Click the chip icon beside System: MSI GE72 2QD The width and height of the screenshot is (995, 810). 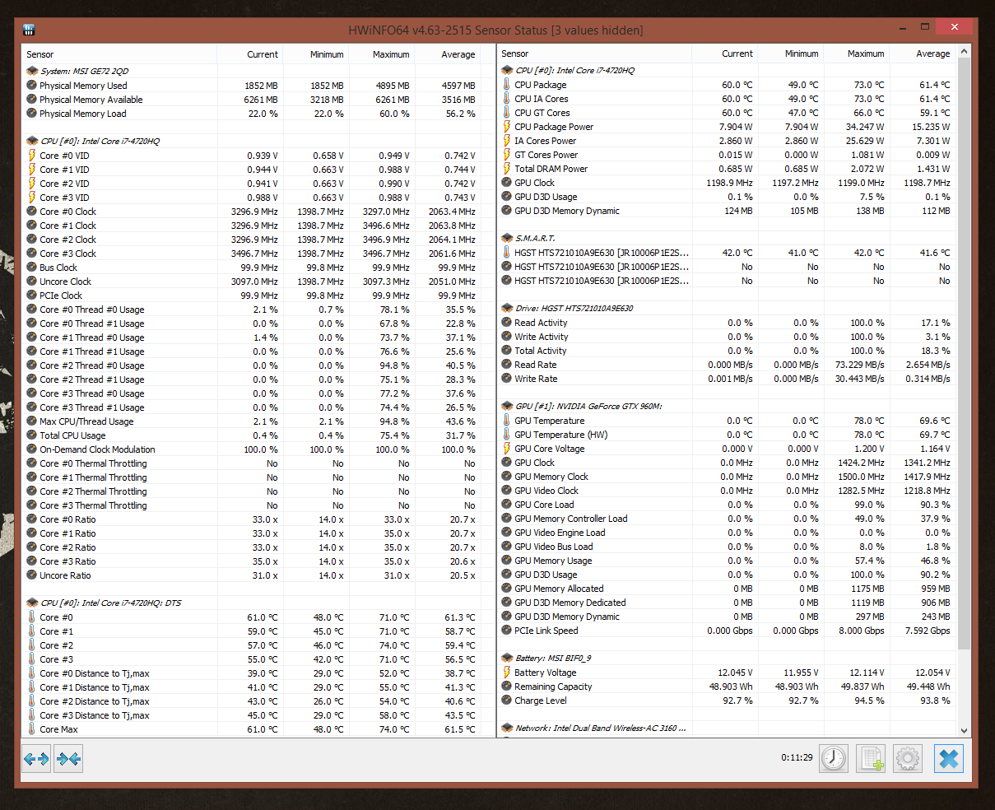32,72
